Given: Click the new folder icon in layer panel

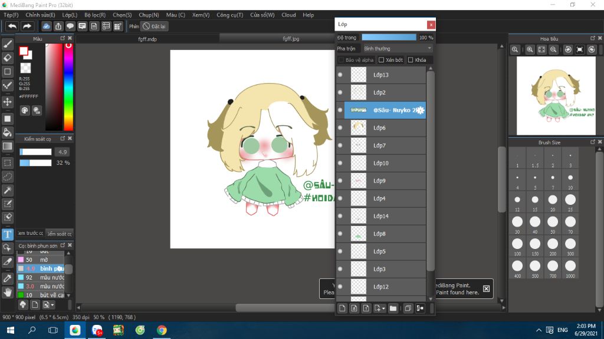Looking at the screenshot, I should click(393, 308).
